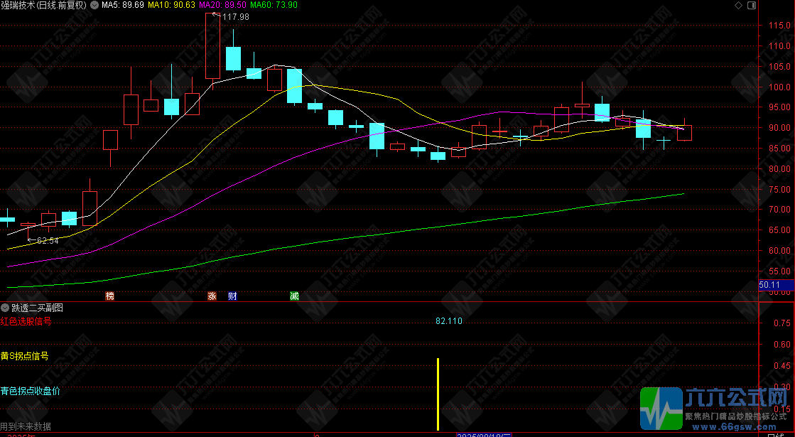The height and width of the screenshot is (437, 795).
Task: Open the 六六公式网 logo link
Action: (713, 409)
